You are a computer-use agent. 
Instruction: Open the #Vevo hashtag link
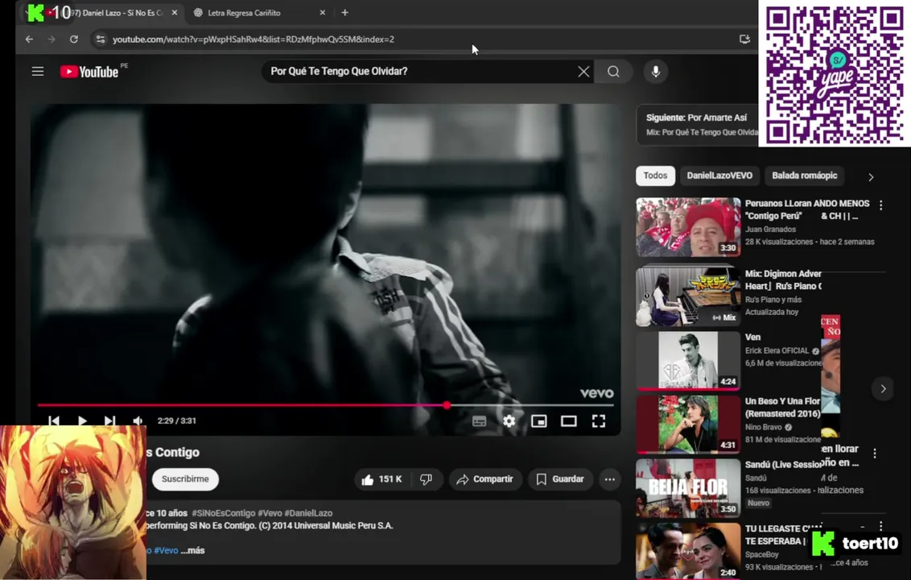click(x=166, y=550)
